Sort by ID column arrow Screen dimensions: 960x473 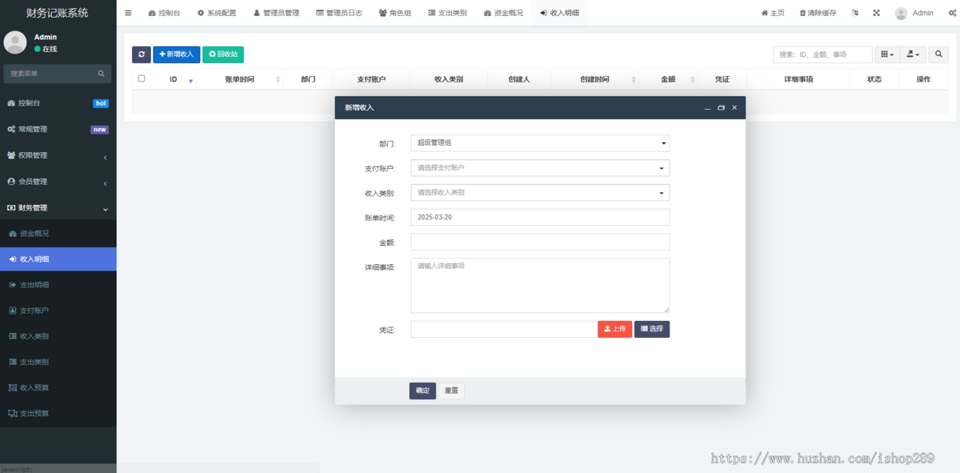(190, 80)
